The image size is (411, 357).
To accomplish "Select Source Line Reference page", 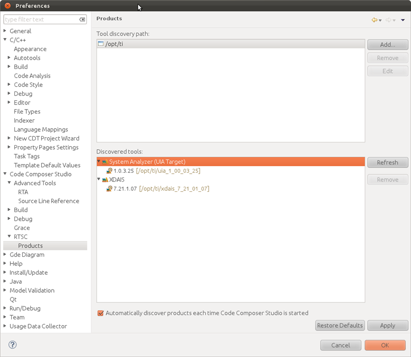I will point(49,201).
